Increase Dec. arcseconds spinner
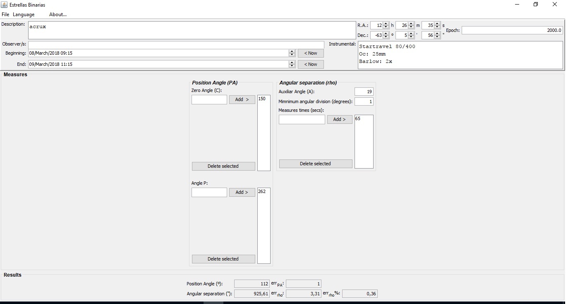 pos(437,34)
